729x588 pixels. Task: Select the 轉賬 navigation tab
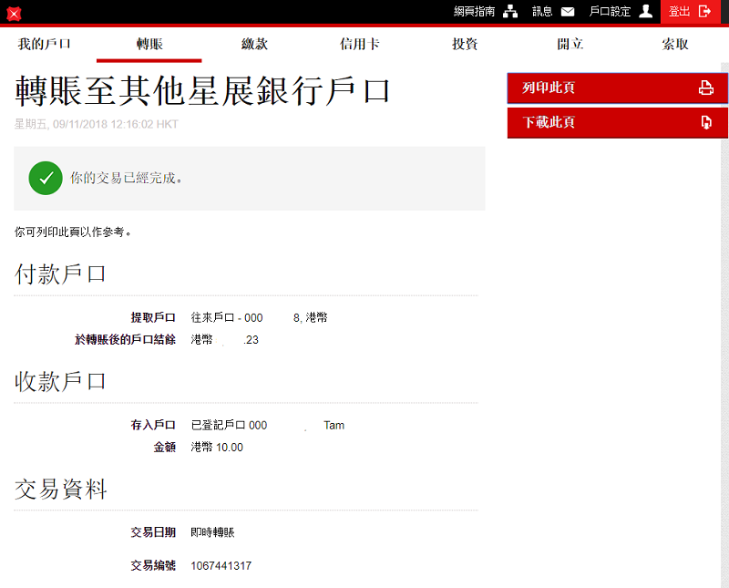tap(149, 44)
